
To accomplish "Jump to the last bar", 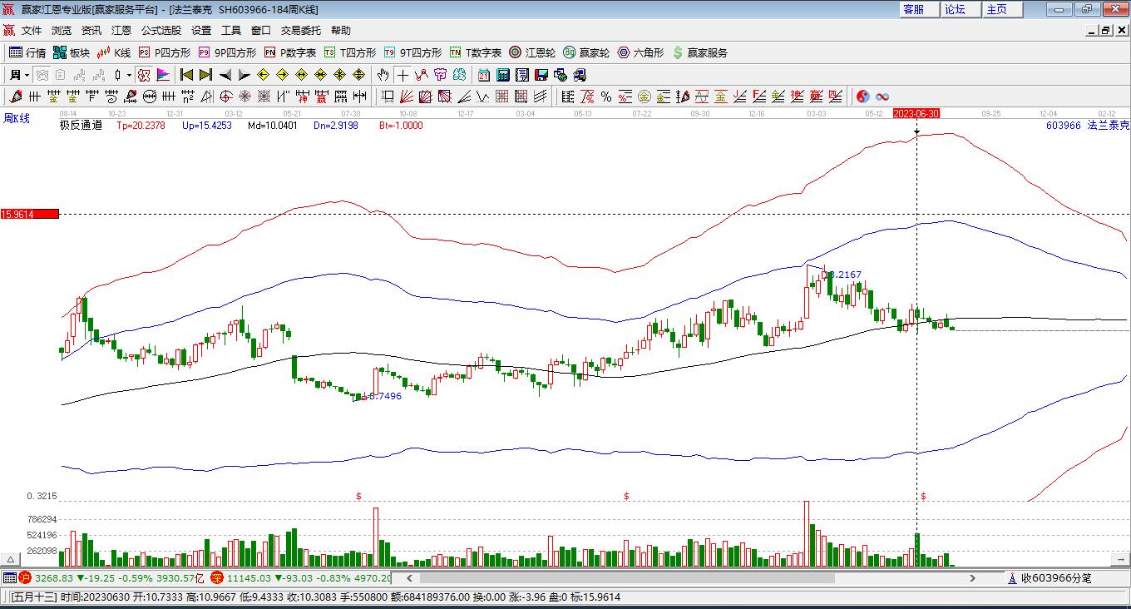I will click(205, 75).
